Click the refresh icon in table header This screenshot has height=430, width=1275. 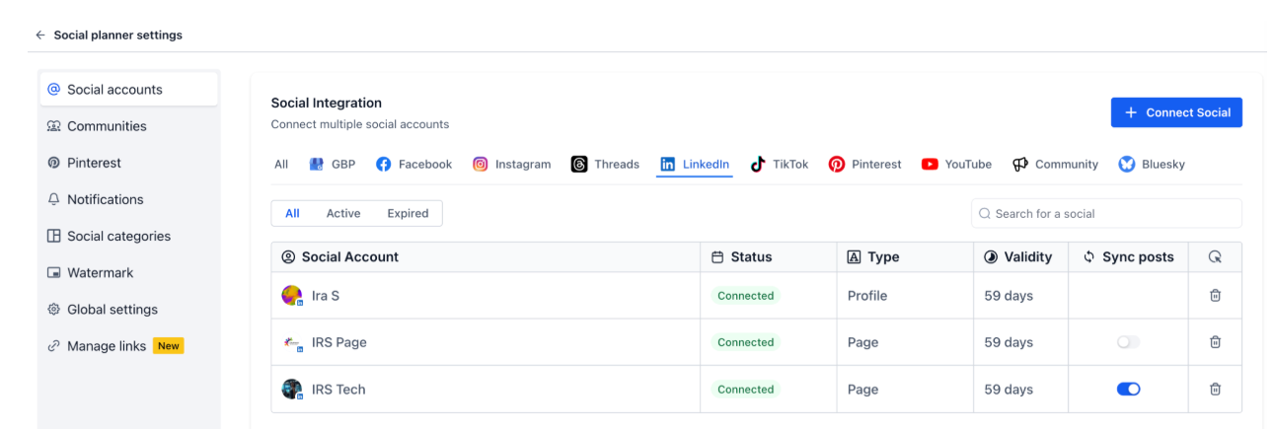(x=1215, y=256)
